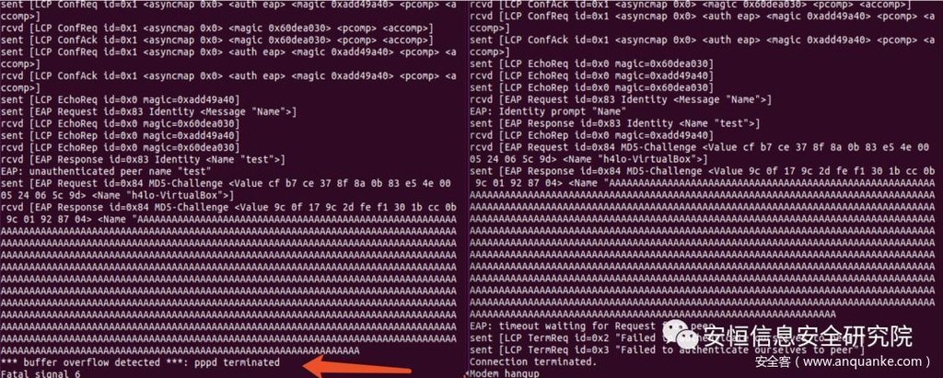Click 'rcvd [EAP Request id=0x83 Identity' in right pane
This screenshot has height=378, width=943.
pos(620,99)
